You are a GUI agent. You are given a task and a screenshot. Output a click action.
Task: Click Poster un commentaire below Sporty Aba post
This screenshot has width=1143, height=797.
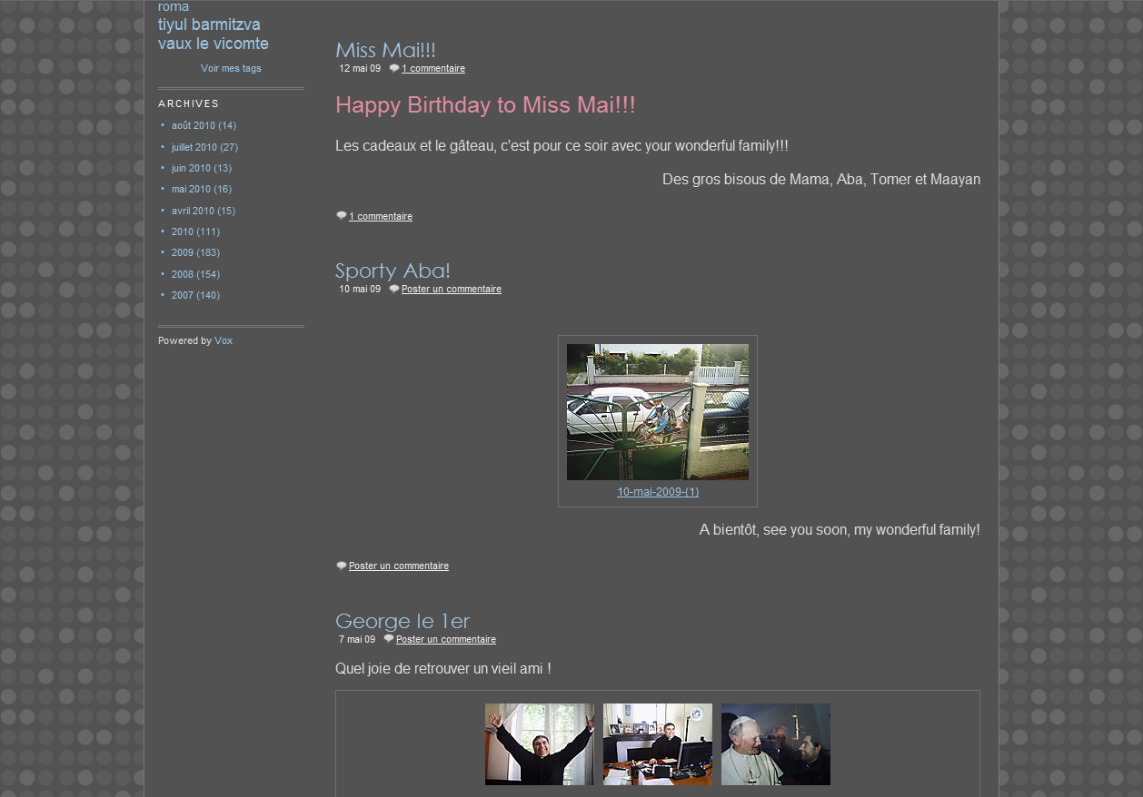click(398, 566)
